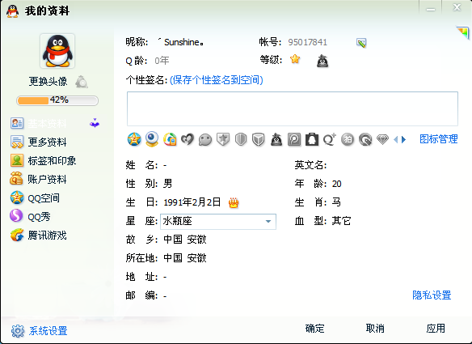Click the dark penguin icon in icon row

point(276,139)
